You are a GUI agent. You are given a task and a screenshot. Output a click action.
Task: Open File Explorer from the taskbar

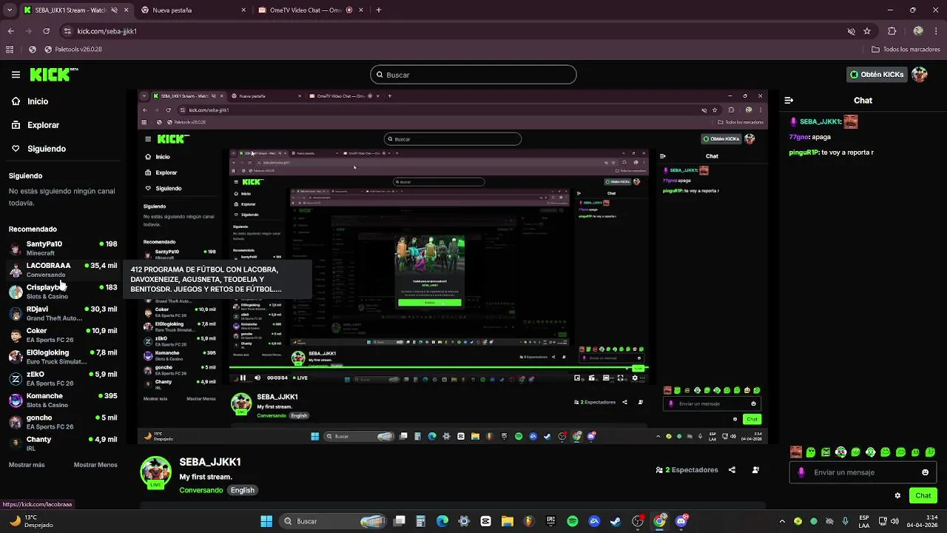point(508,521)
